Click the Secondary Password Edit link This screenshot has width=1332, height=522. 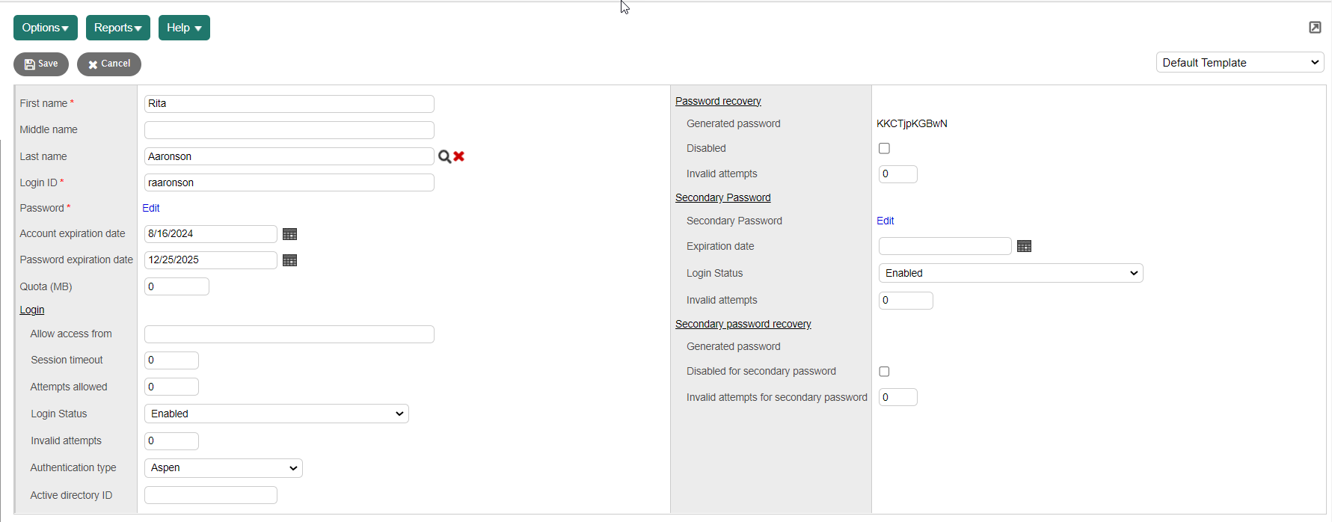pyautogui.click(x=885, y=221)
